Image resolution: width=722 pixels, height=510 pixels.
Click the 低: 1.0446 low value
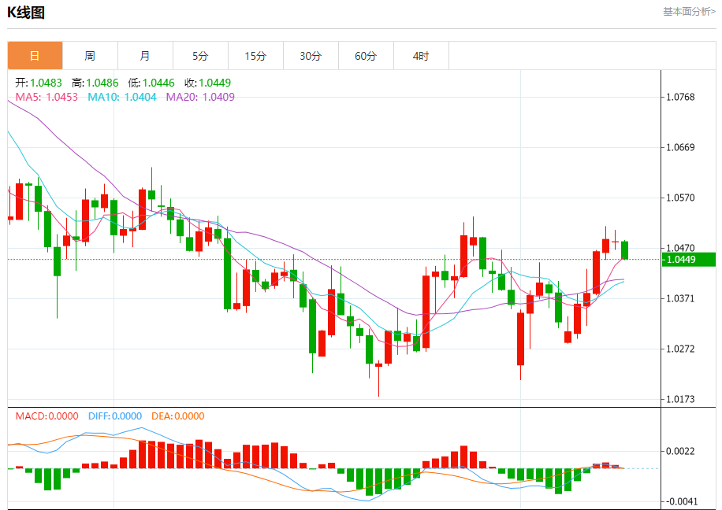151,83
